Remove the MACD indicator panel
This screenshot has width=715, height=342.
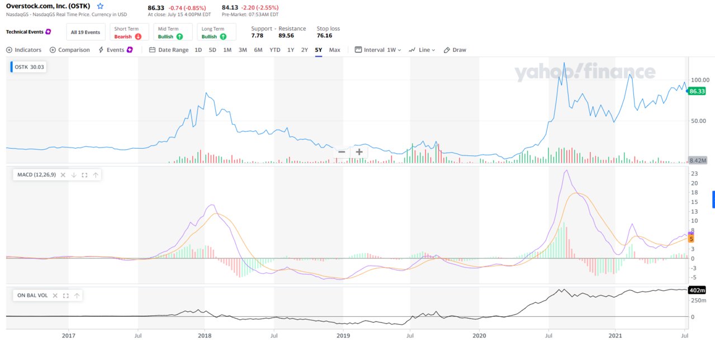(63, 175)
